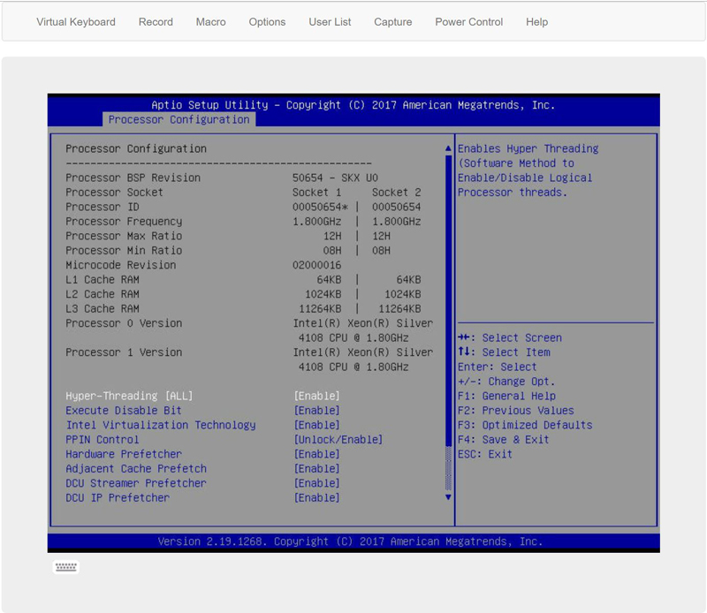Open the Help menu
The image size is (707, 613).
tap(536, 22)
